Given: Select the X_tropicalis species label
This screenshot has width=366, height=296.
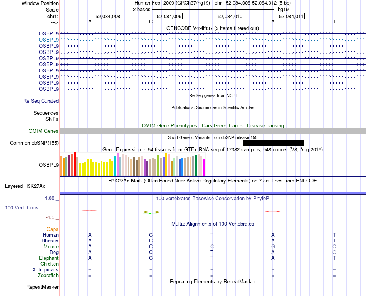Looking at the screenshot, I should [45, 270].
